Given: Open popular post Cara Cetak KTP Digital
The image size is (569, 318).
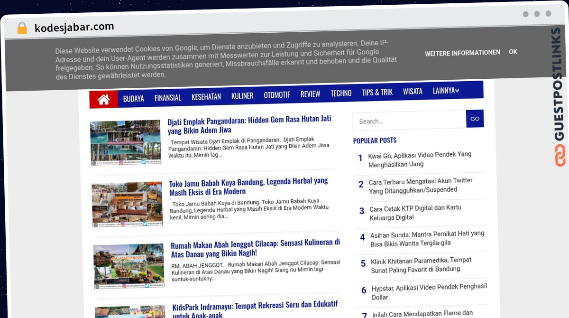Looking at the screenshot, I should 415,212.
